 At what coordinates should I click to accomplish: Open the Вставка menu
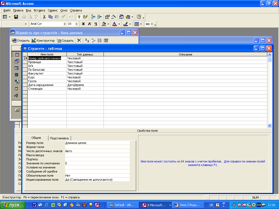pyautogui.click(x=39, y=10)
